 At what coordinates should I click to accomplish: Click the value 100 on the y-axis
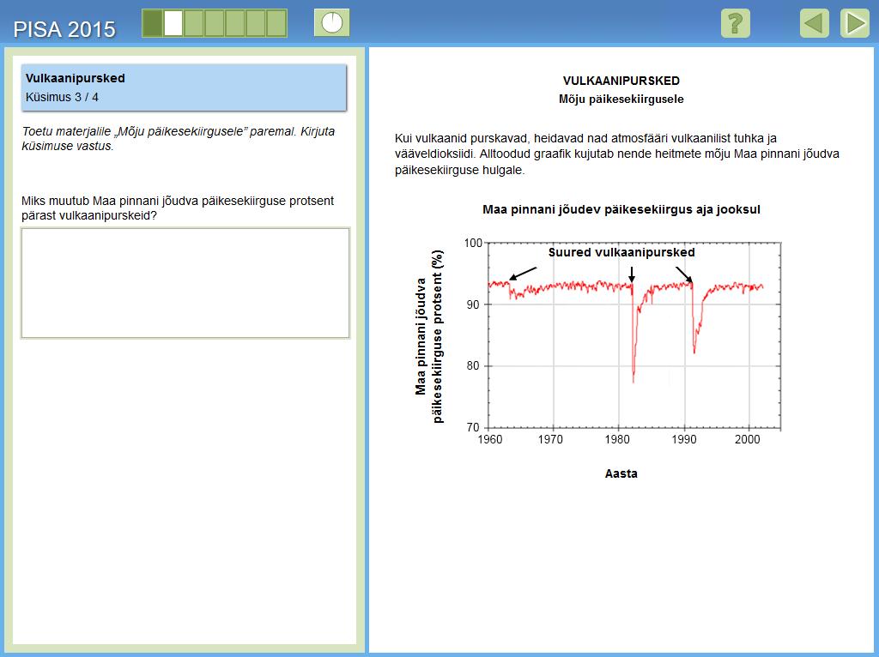click(473, 243)
